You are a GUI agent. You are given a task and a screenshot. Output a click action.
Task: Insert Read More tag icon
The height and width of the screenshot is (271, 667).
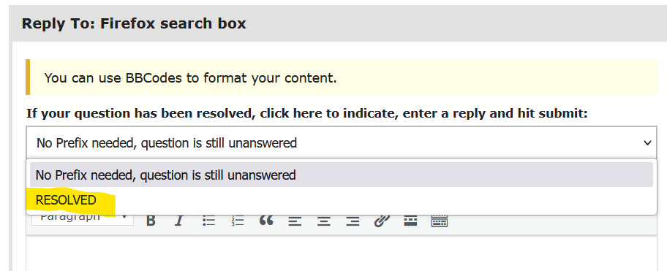pyautogui.click(x=410, y=221)
